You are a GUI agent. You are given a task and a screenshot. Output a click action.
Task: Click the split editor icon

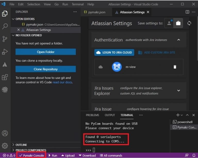click(x=187, y=12)
